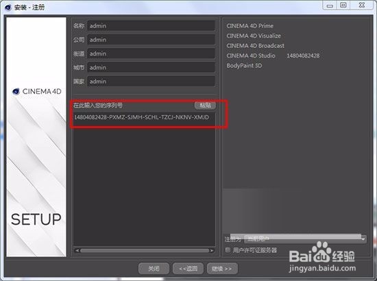This screenshot has height=281, width=377.
Task: Click the 粘贴 paste button
Action: click(205, 106)
